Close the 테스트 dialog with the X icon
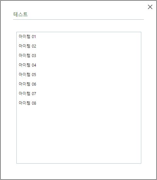This screenshot has width=157, height=180. (x=150, y=7)
